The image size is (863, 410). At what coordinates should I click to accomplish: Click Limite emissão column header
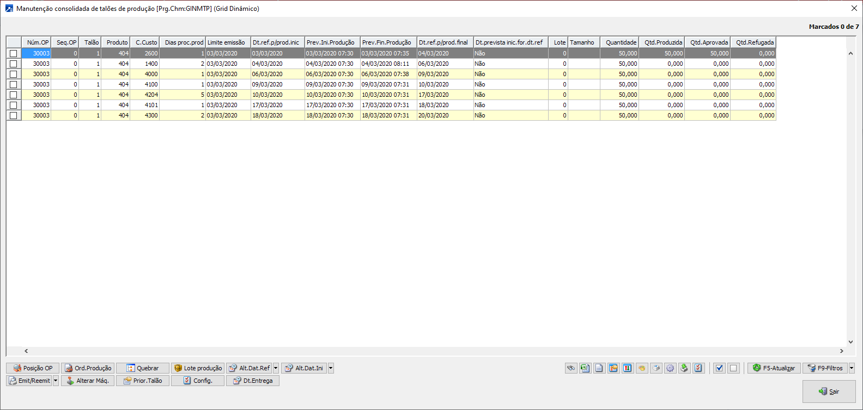pos(228,42)
